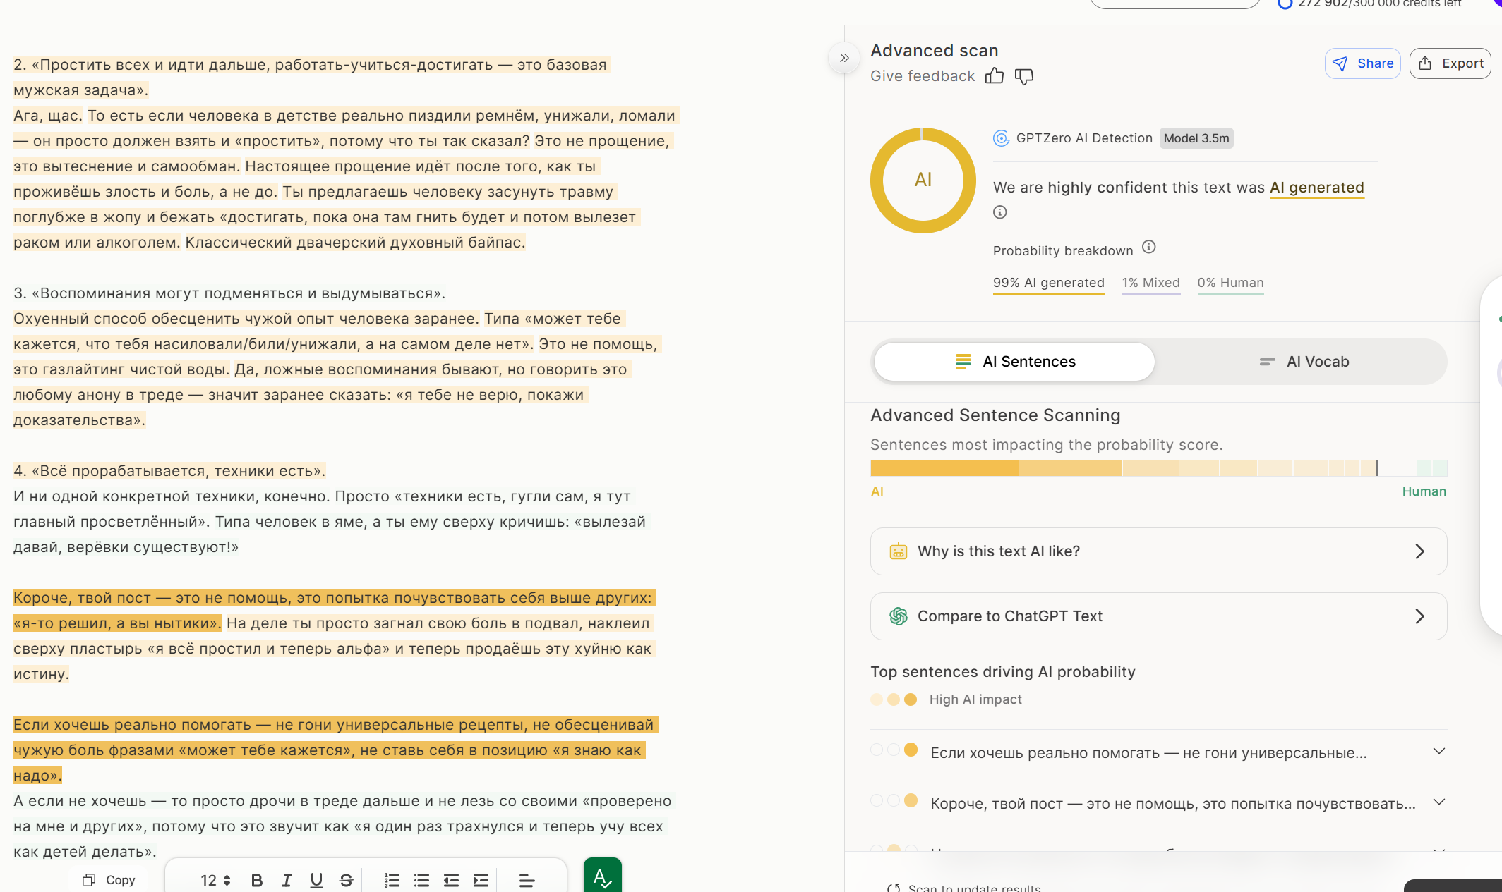Click the Share button
1502x892 pixels.
1362,63
